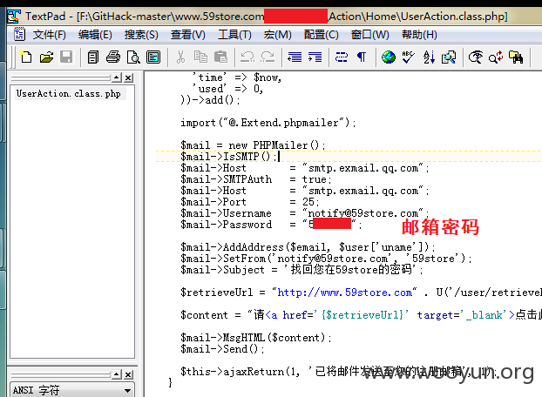This screenshot has width=542, height=397.
Task: Click the Save floppy disk icon
Action: coord(66,57)
